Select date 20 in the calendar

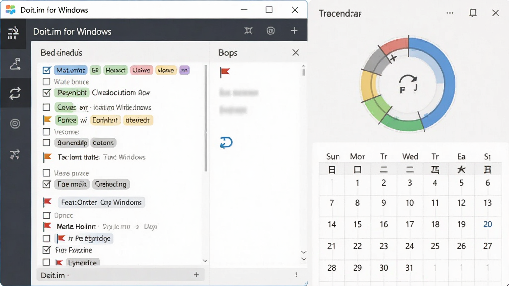pyautogui.click(x=487, y=224)
